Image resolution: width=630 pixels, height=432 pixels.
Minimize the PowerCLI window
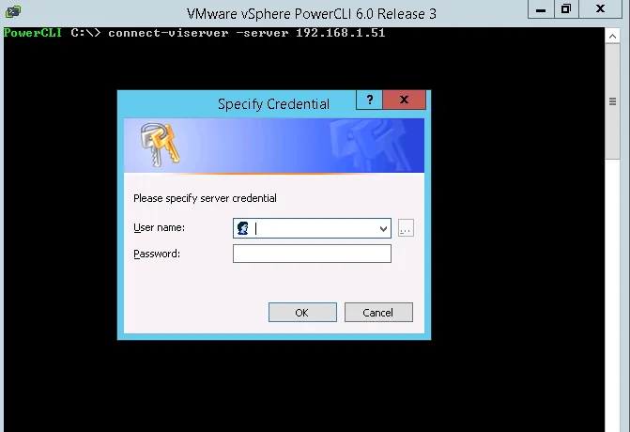click(541, 9)
